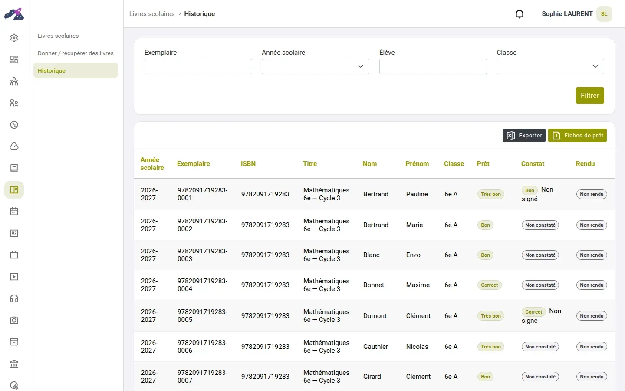Click Correct prêt badge for Maxime Bonnet
The image size is (625, 391).
click(490, 285)
